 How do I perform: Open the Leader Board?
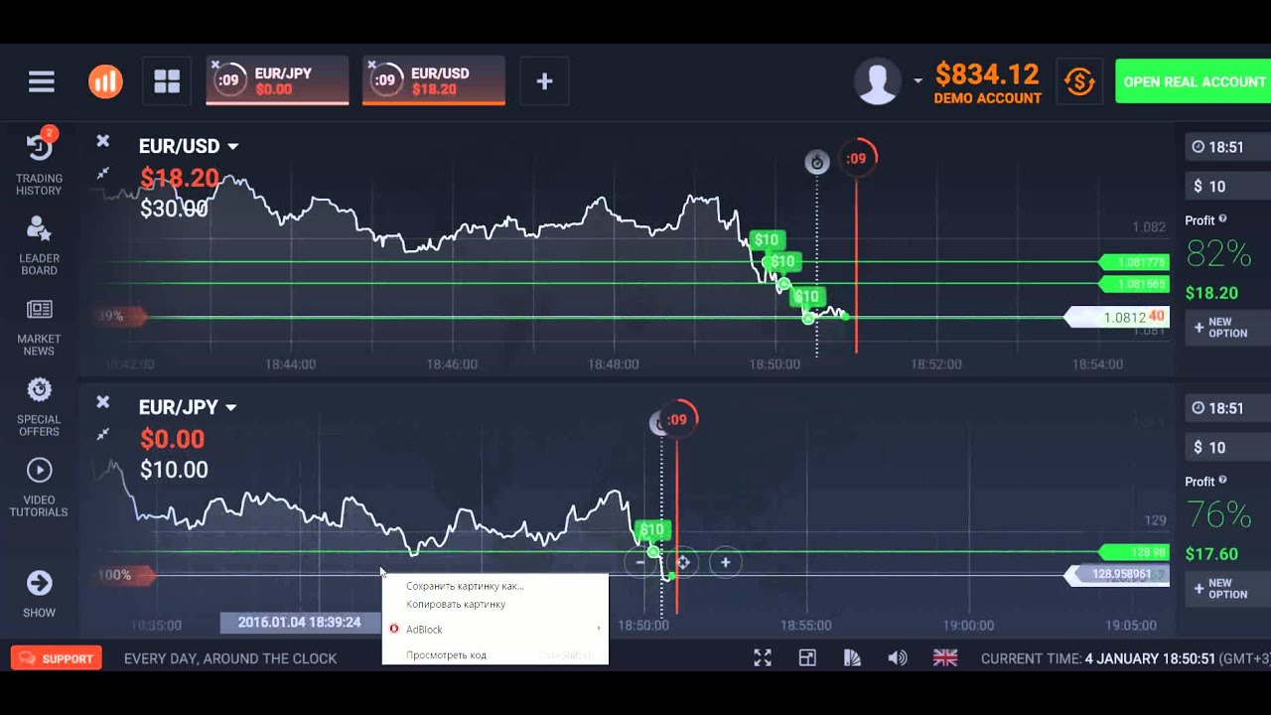click(39, 244)
